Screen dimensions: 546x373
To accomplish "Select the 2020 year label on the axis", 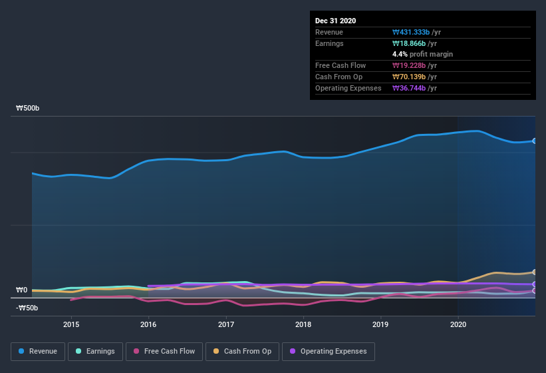I will 458,324.
